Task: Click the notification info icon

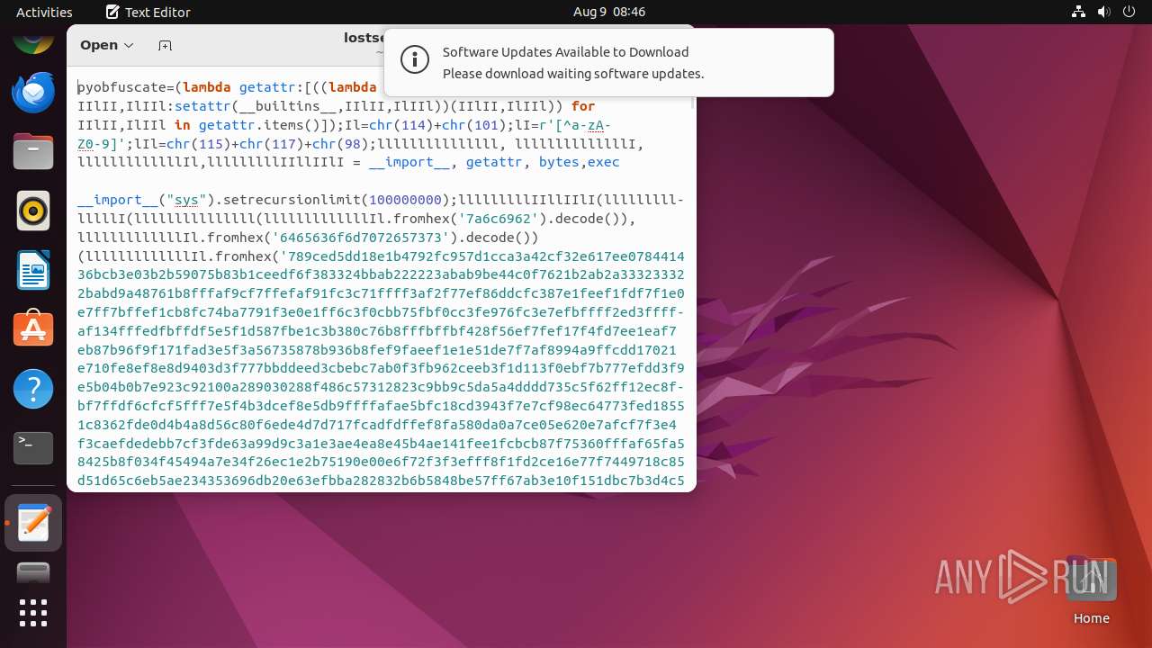Action: [414, 61]
